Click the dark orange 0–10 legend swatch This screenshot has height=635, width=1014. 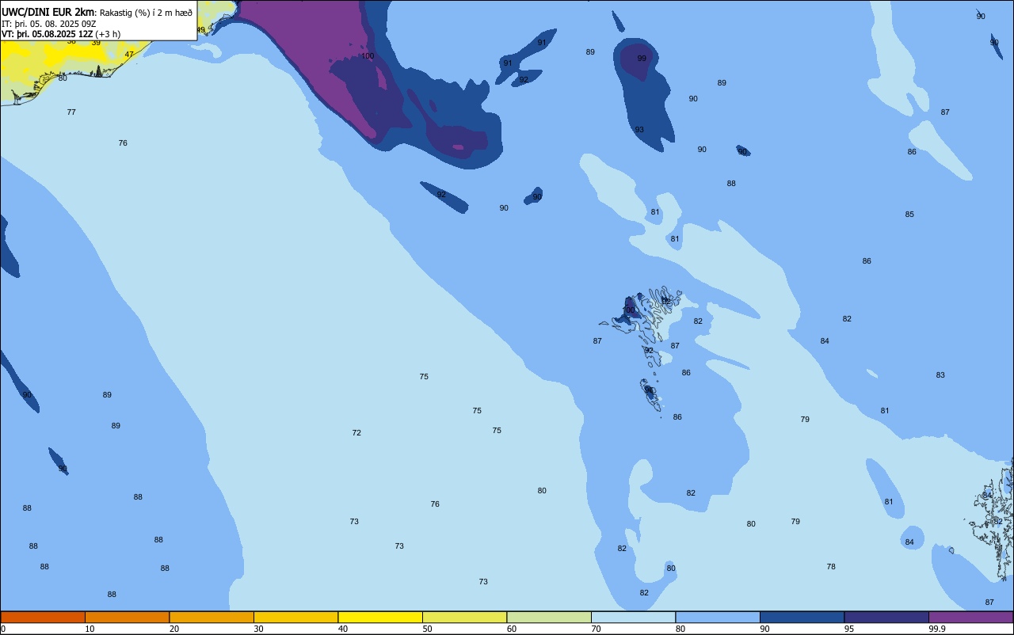[x=43, y=617]
